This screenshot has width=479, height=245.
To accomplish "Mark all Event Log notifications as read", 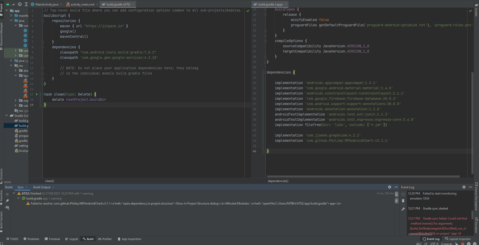I will [x=403, y=194].
